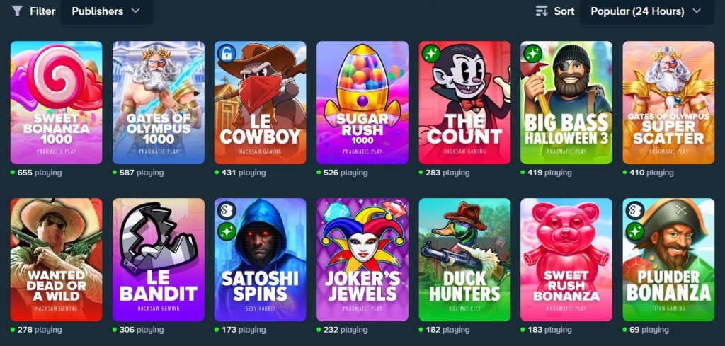725x346 pixels.
Task: Expand the Popular (24 Hours) sort dropdown
Action: pos(646,11)
